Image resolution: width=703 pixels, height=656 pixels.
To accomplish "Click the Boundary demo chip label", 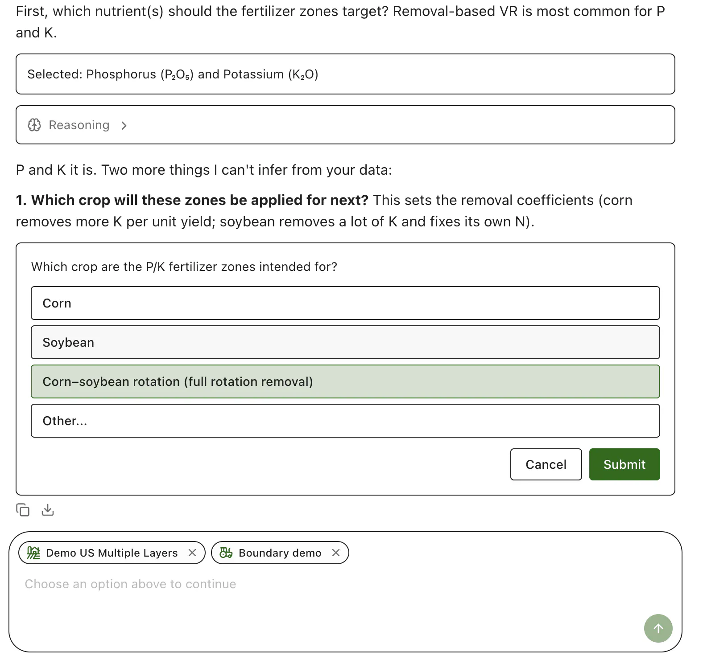I will (x=280, y=553).
